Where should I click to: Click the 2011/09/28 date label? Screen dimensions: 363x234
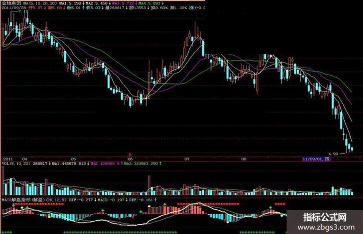tap(14, 8)
